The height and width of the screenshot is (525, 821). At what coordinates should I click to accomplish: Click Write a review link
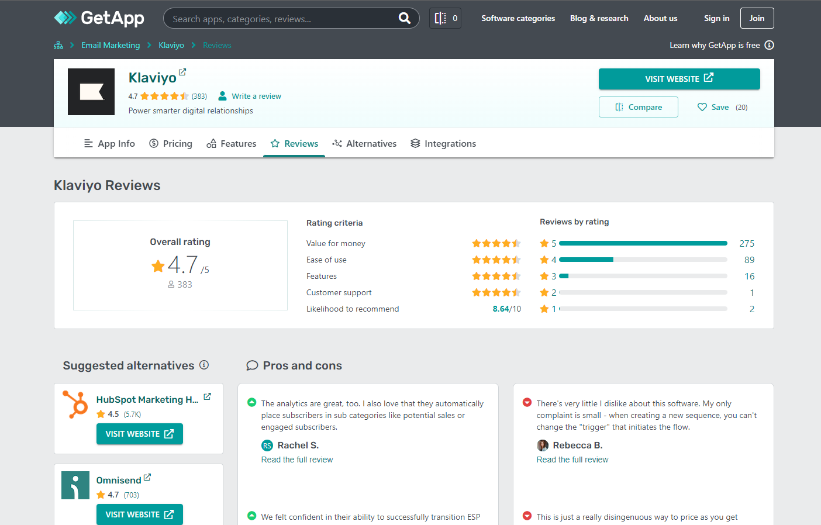pos(256,96)
